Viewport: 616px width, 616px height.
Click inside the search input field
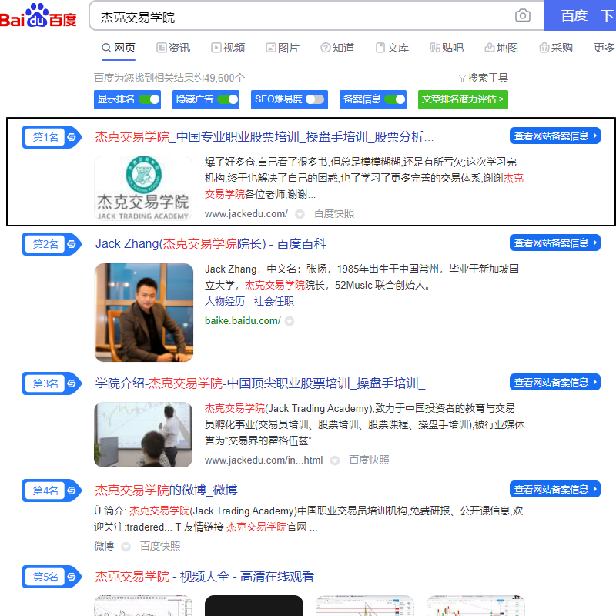(x=303, y=16)
